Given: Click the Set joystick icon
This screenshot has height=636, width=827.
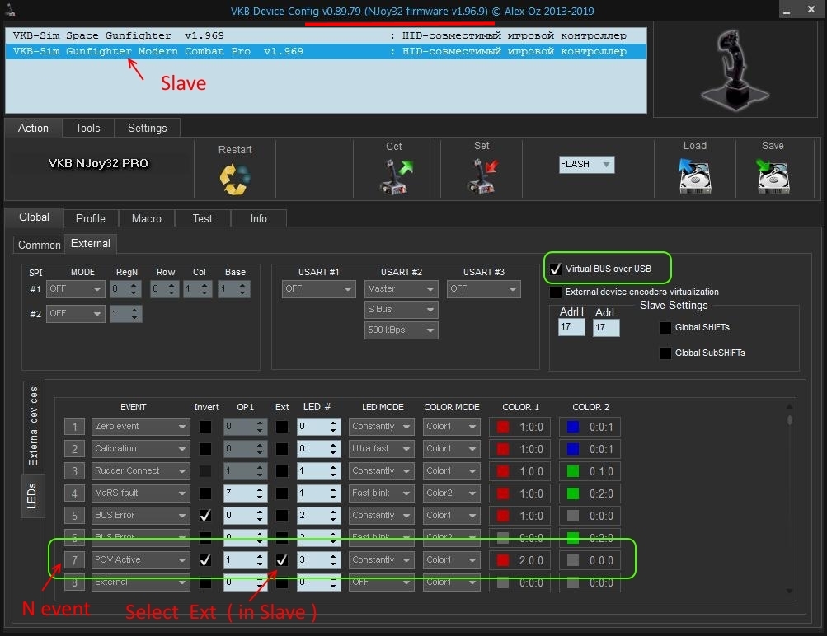Looking at the screenshot, I should click(482, 176).
